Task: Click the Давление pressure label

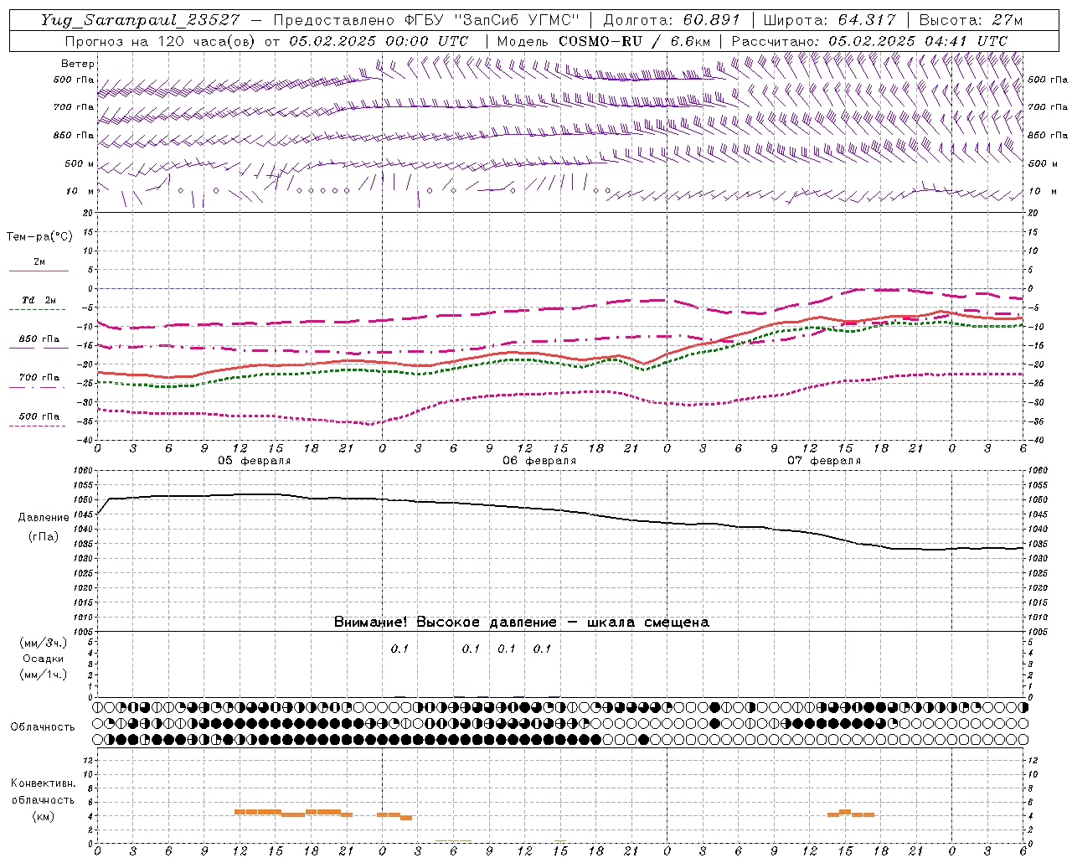Action: point(44,518)
